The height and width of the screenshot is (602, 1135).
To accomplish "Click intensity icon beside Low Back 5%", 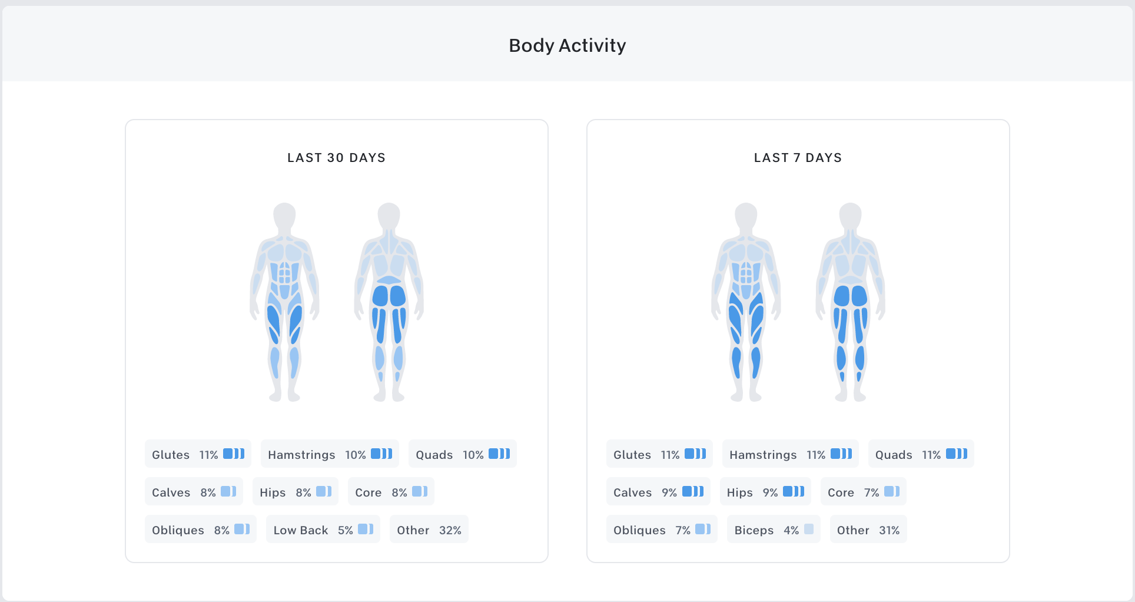I will (x=366, y=529).
